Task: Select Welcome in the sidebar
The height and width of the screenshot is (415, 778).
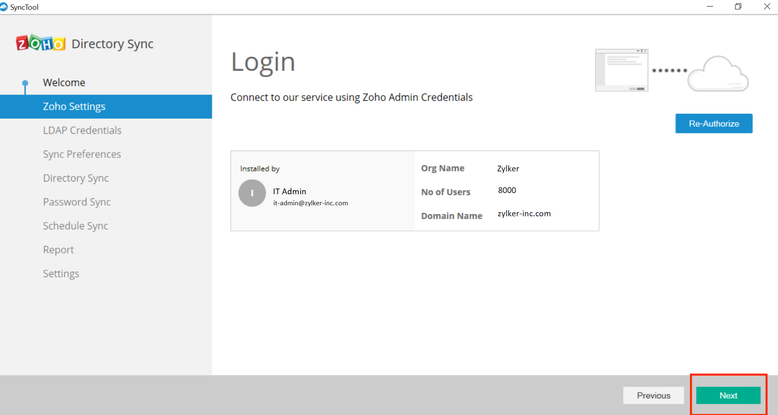Action: click(x=64, y=82)
